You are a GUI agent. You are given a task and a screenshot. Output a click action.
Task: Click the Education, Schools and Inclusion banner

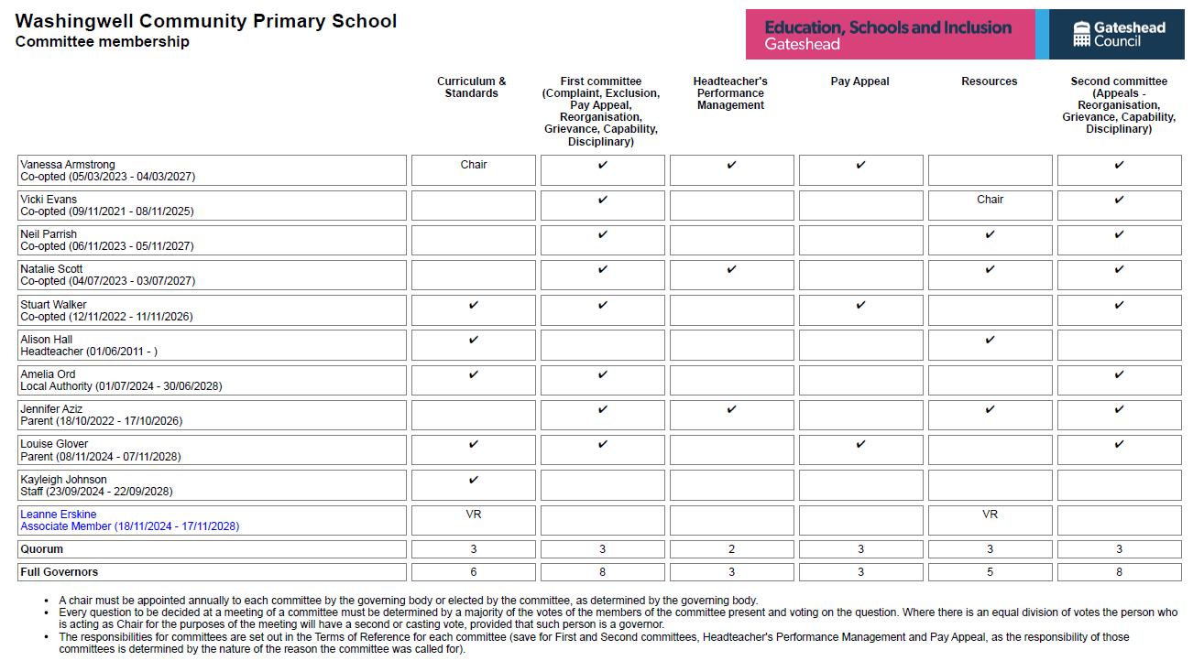pos(888,35)
